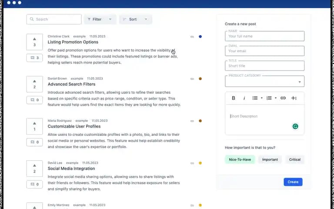334x209 pixels.
Task: Click the Grammarly icon in description
Action: (295, 126)
